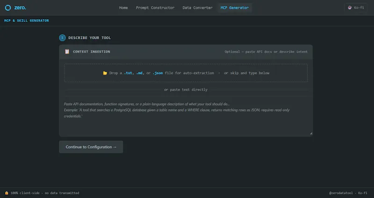Click the CONTEXT INGESTION title

(91, 51)
